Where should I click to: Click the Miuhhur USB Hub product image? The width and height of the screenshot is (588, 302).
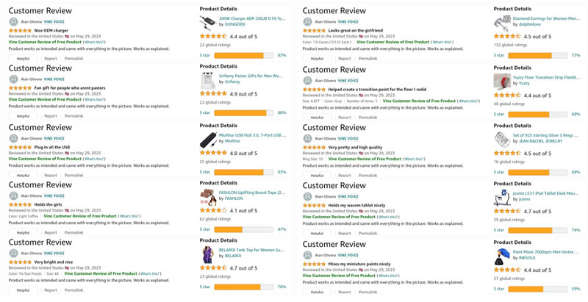click(x=208, y=140)
